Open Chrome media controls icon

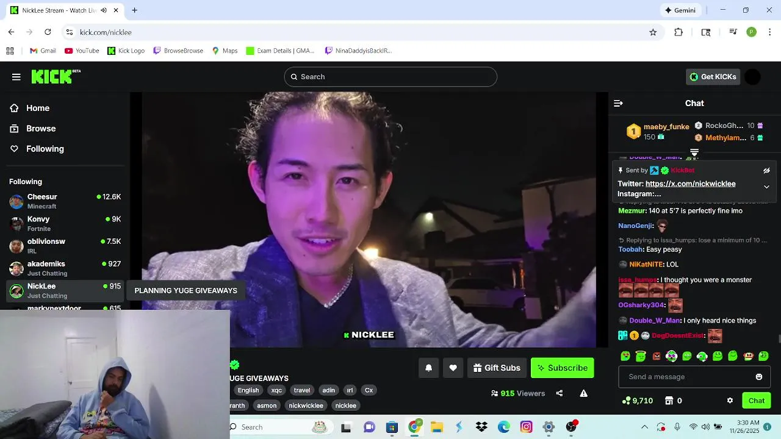tap(733, 32)
